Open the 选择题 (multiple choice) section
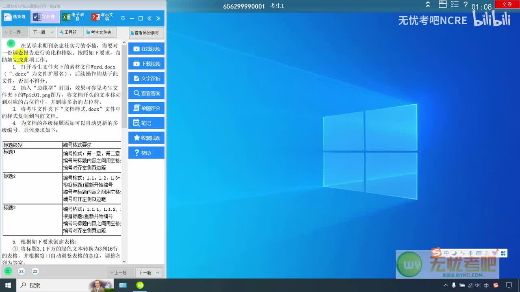 click(15, 17)
